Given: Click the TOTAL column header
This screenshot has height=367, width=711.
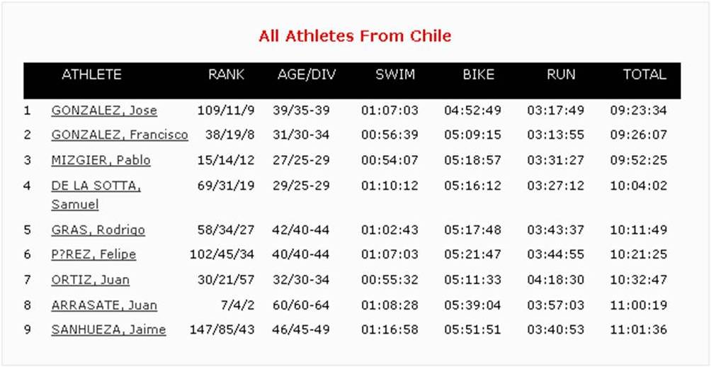Looking at the screenshot, I should [x=644, y=74].
